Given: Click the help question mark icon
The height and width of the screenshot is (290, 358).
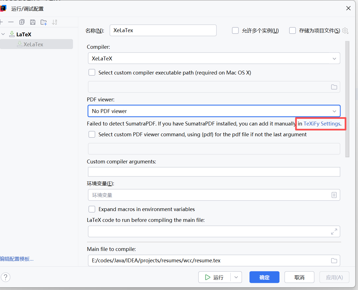Looking at the screenshot, I should coord(6,277).
